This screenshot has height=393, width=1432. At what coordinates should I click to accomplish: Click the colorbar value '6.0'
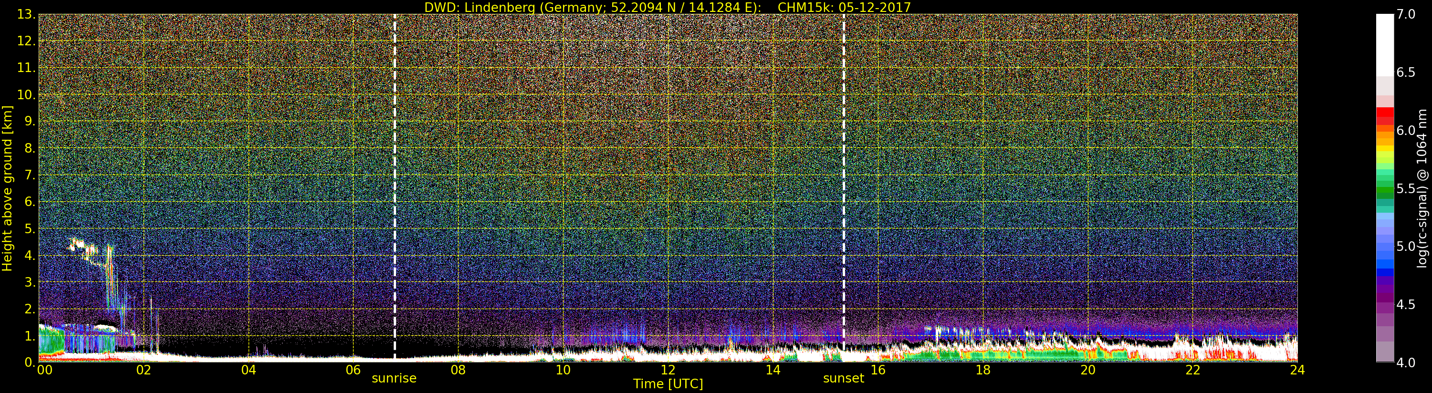(x=1406, y=130)
